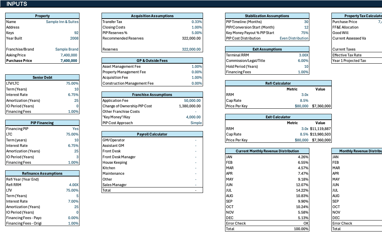This screenshot has height=237, width=382.
Task: Click the JUN revenue distribution value 12.07%
Action: coord(302,185)
